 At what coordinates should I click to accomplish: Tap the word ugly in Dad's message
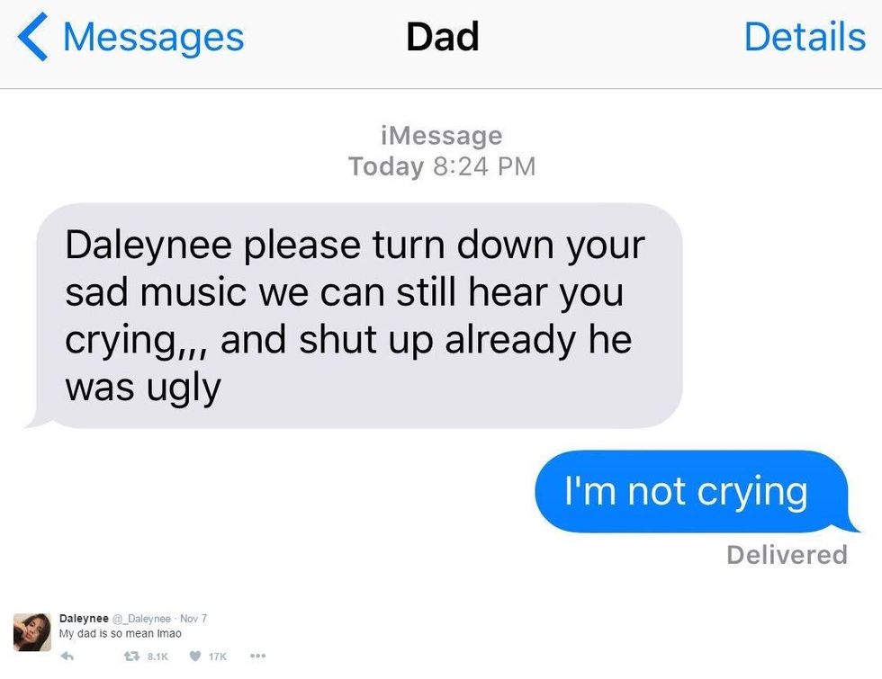pyautogui.click(x=184, y=389)
